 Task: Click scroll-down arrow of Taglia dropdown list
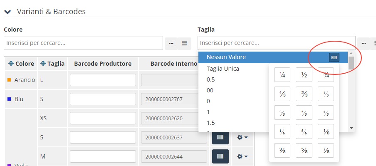click(351, 128)
